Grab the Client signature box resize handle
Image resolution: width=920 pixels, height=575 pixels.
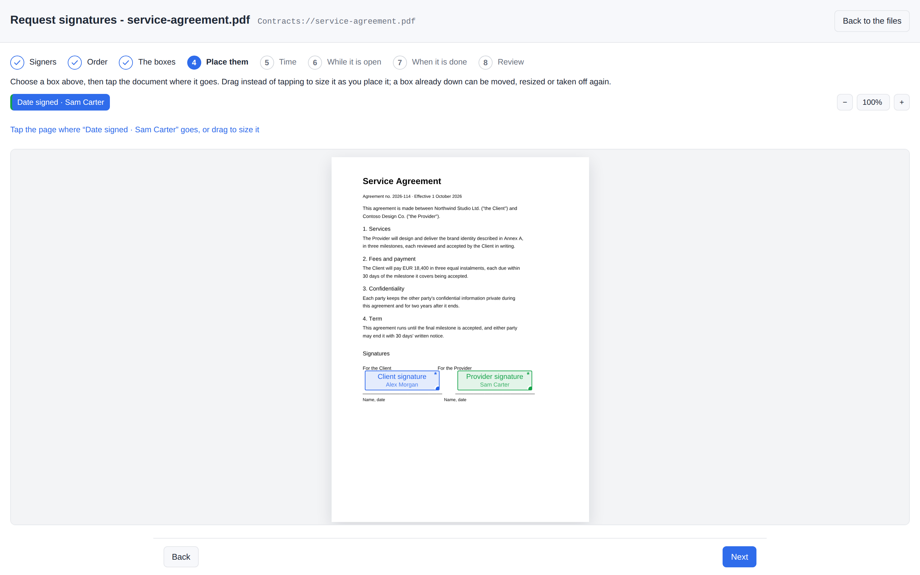tap(438, 388)
